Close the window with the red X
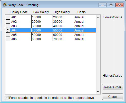The height and width of the screenshot is (103, 126). click(x=119, y=5)
